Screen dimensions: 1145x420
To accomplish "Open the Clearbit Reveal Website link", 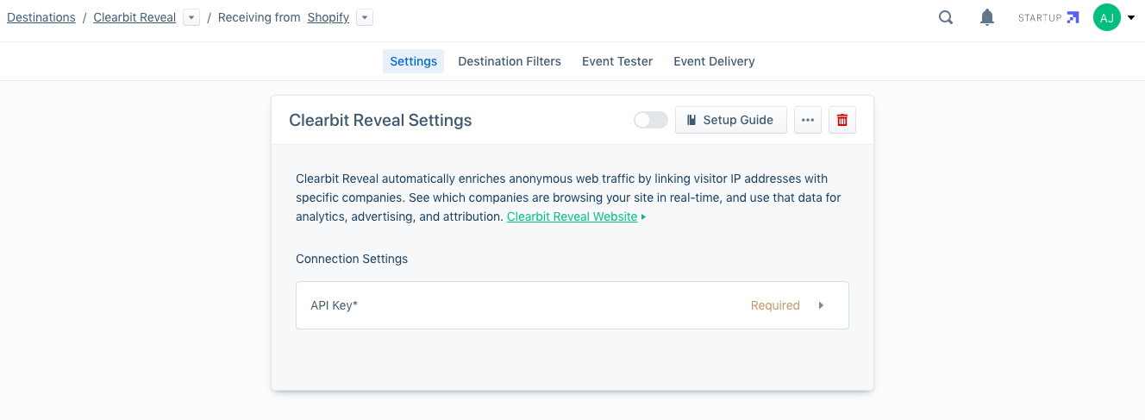I will [x=572, y=216].
